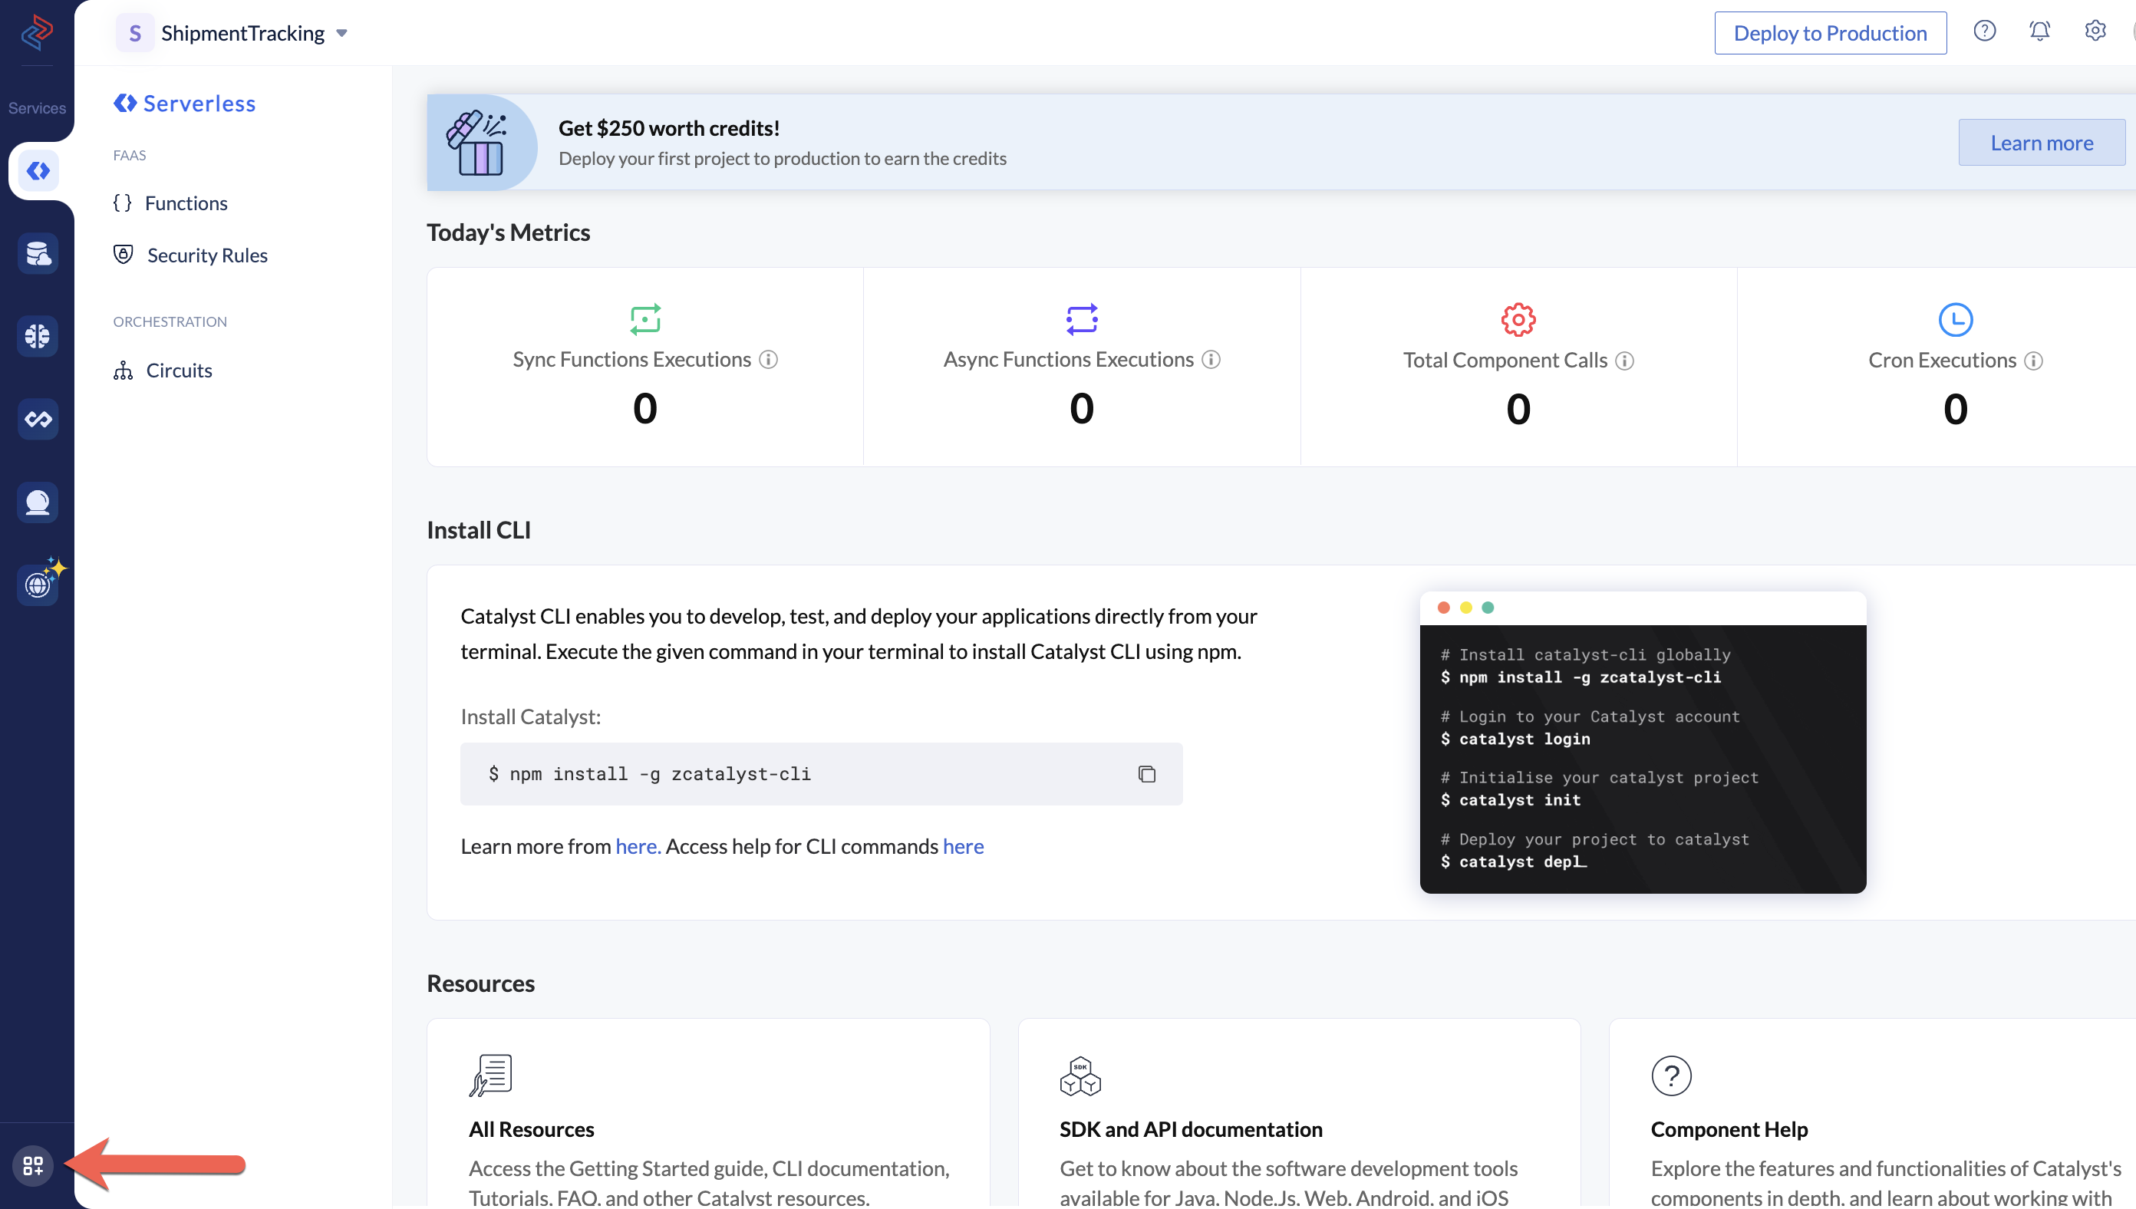Open the Serverless service icon in sidebar
Image resolution: width=2136 pixels, height=1209 pixels.
pyautogui.click(x=38, y=171)
